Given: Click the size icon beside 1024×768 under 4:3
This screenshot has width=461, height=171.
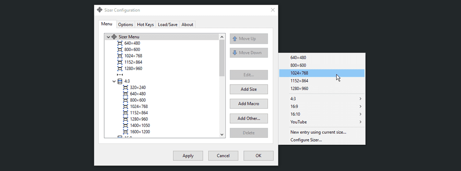Looking at the screenshot, I should coord(125,107).
